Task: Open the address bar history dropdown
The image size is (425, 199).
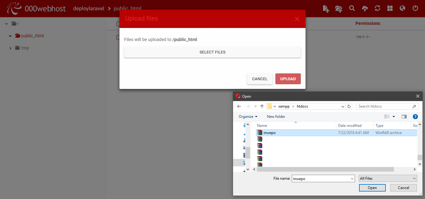Action: coord(343,106)
